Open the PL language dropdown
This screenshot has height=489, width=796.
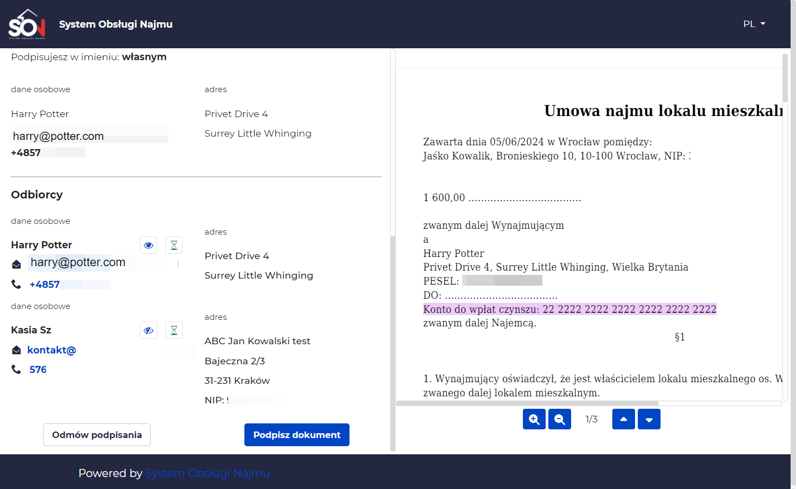pyautogui.click(x=754, y=24)
